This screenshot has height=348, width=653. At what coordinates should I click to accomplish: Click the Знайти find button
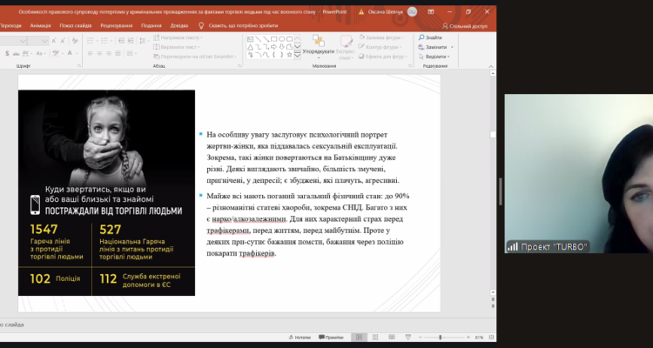[x=431, y=37]
